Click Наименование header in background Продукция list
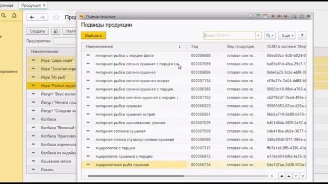 click(45, 51)
